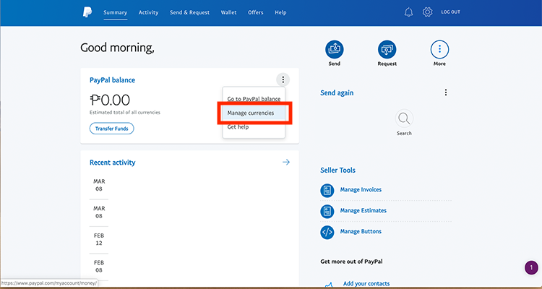
Task: Open the Recent activity heading link
Action: [112, 163]
